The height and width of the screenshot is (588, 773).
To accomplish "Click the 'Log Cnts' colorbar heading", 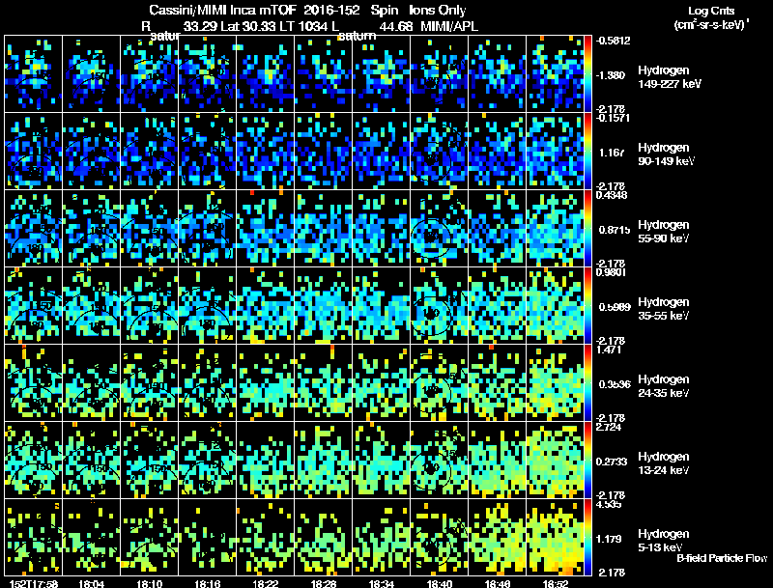I will tap(711, 11).
